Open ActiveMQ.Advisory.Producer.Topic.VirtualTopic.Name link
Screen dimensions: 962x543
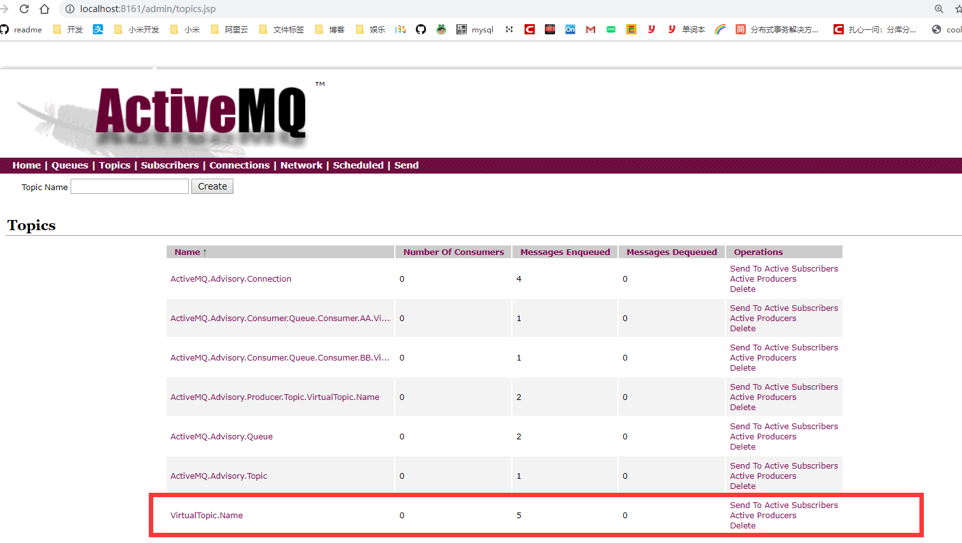click(x=275, y=397)
